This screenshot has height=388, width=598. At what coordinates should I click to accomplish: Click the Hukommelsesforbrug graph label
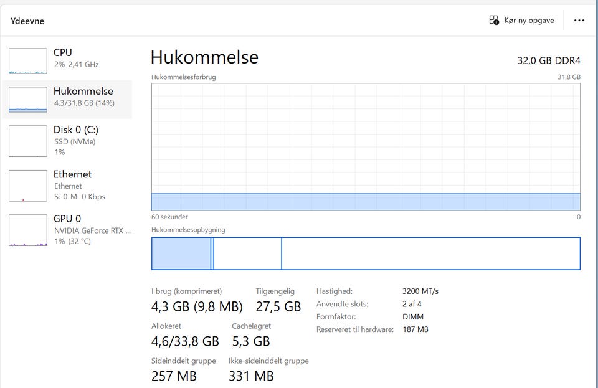coord(183,77)
